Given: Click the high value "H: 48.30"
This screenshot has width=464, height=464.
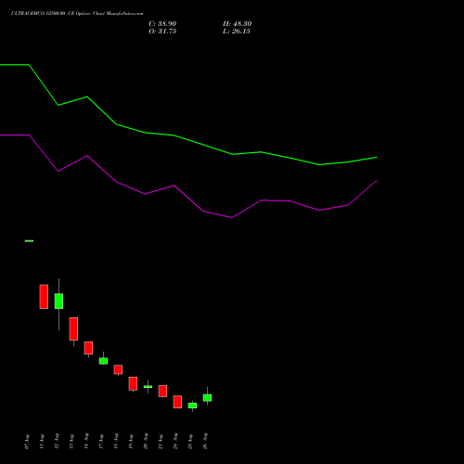Looking at the screenshot, I should [x=237, y=24].
